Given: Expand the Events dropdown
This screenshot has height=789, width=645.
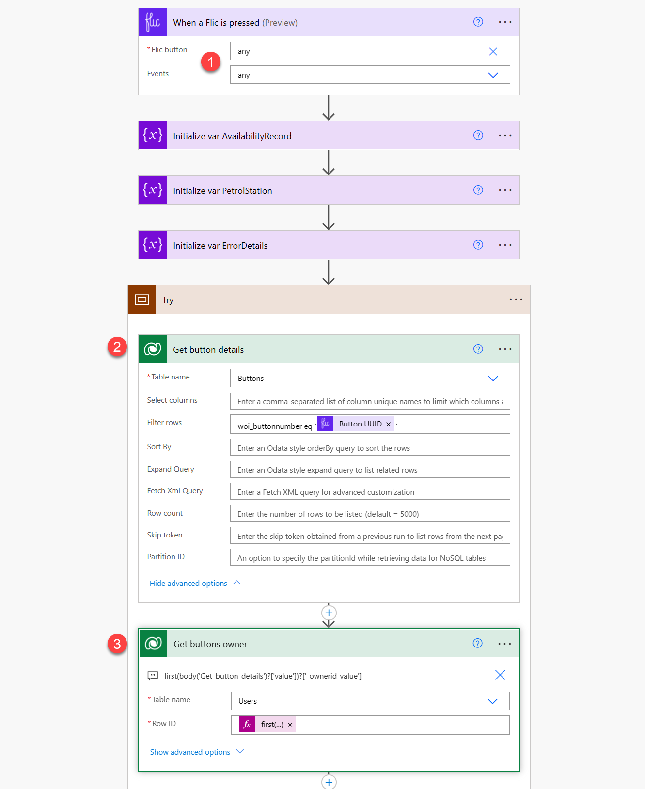Looking at the screenshot, I should (x=493, y=75).
